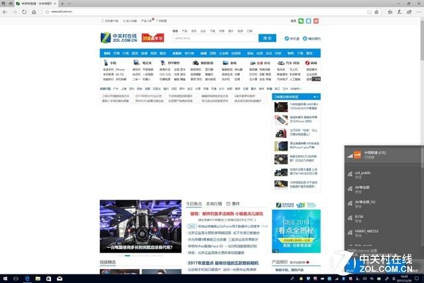Open the 视频精选 section heading
This screenshot has height=283, width=424.
107,262
